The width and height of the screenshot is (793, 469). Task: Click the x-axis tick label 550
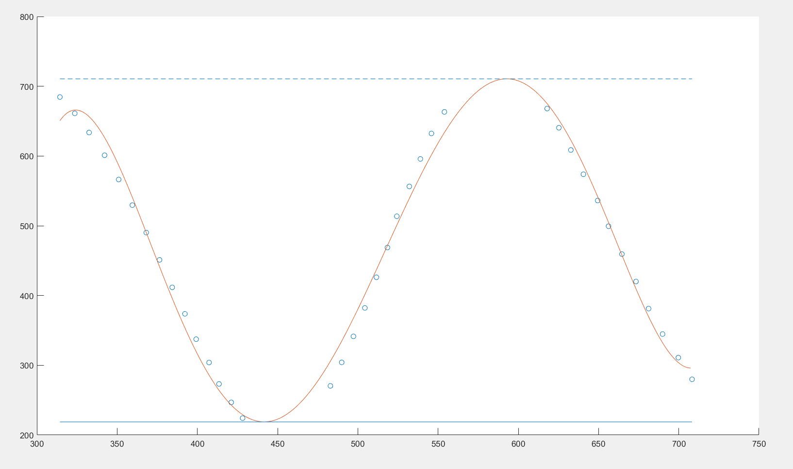click(x=438, y=444)
